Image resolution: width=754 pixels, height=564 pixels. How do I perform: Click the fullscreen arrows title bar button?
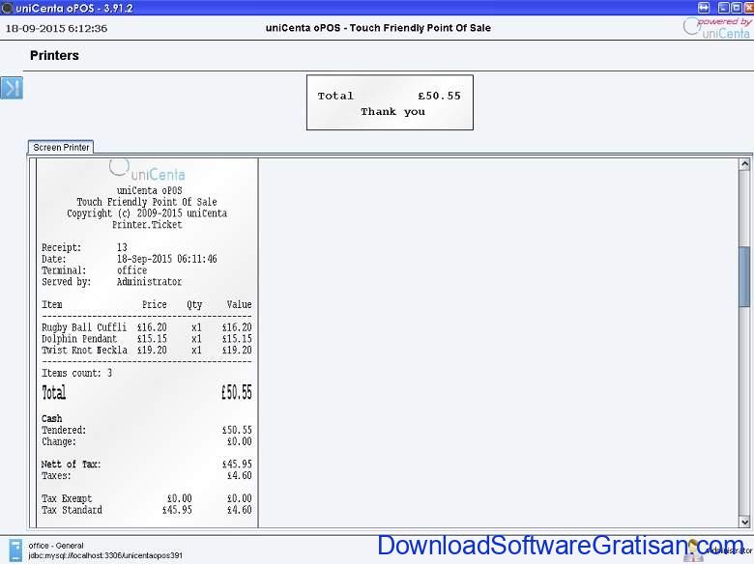(x=704, y=8)
